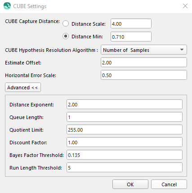Screen dimensions: 192x193
Task: Click the Cancel button
Action: tap(169, 184)
